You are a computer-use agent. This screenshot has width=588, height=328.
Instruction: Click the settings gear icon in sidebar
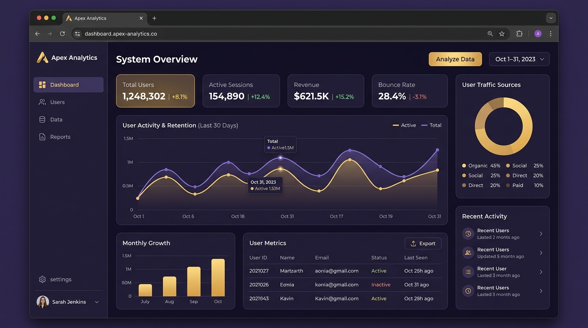click(42, 279)
